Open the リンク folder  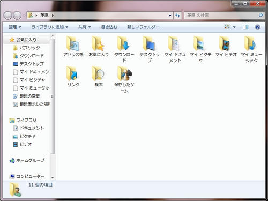[73, 77]
